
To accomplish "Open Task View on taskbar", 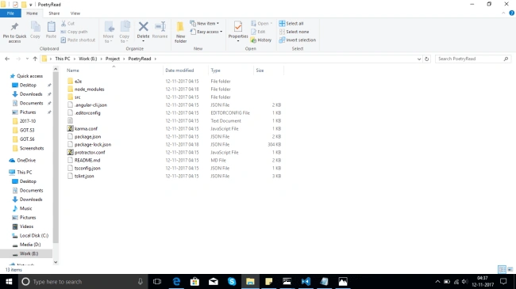I will point(157,281).
